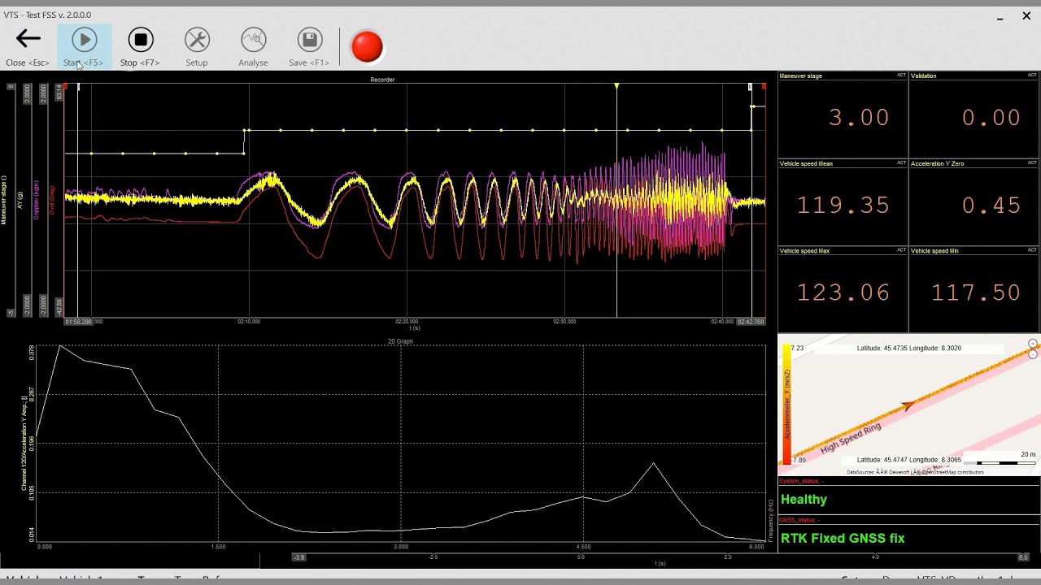
Task: Click the vehicle arrow marker on the map
Action: coord(908,405)
